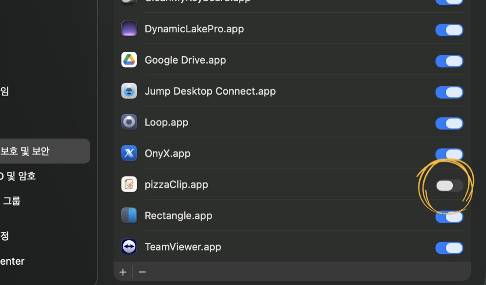
Task: Add an app with the plus button
Action: 123,272
